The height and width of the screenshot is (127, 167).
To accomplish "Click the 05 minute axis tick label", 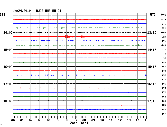I will click(x=57, y=120).
